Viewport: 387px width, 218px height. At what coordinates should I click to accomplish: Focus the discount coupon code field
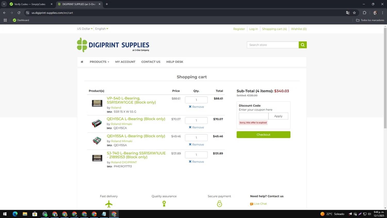pos(254,116)
